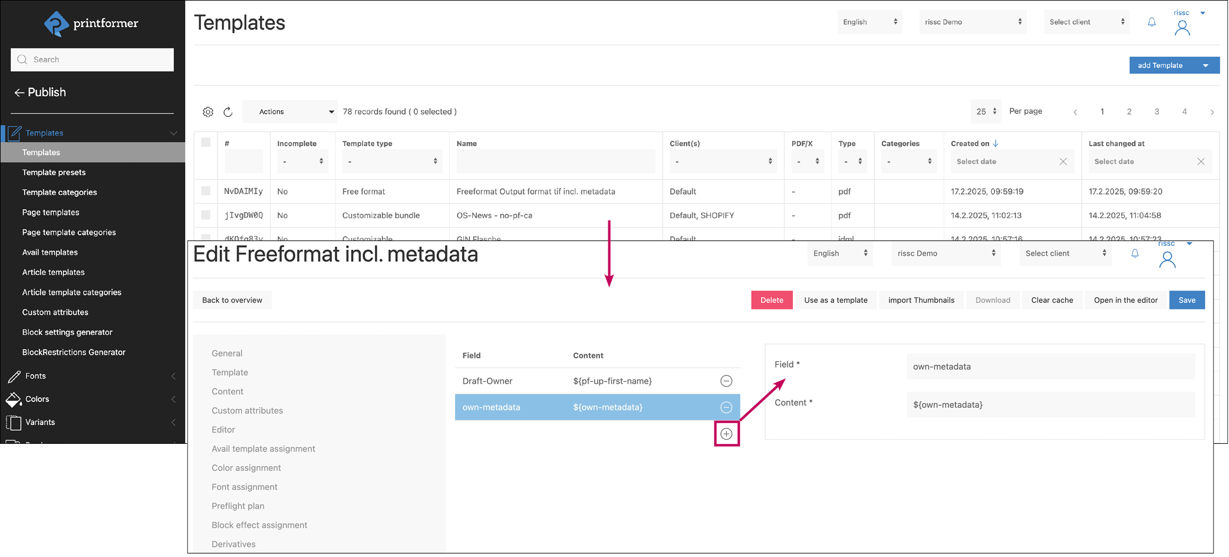The height and width of the screenshot is (557, 1229).
Task: Click the sidebar Search field
Action: (x=93, y=60)
